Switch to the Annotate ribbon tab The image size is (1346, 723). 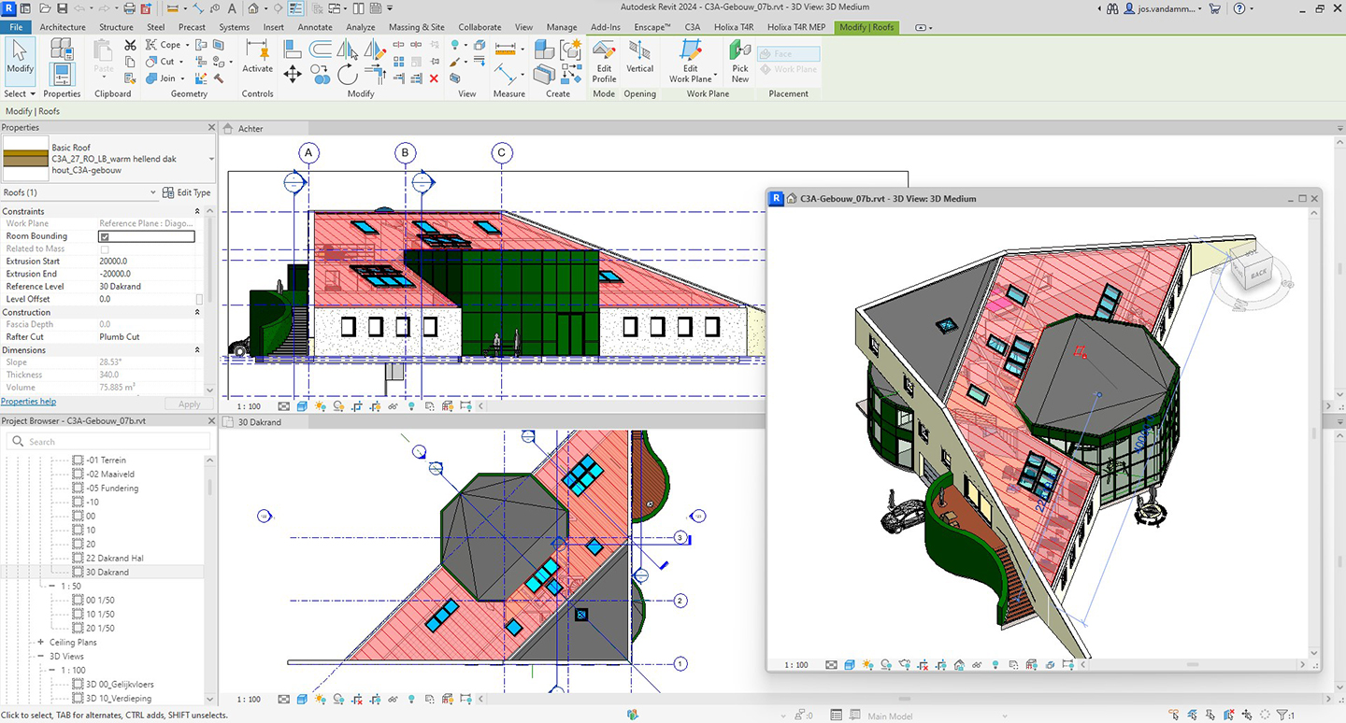[x=315, y=27]
